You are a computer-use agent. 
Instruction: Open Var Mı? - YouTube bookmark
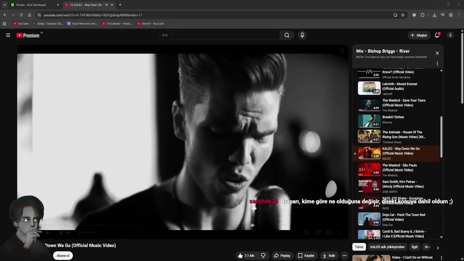tap(150, 24)
